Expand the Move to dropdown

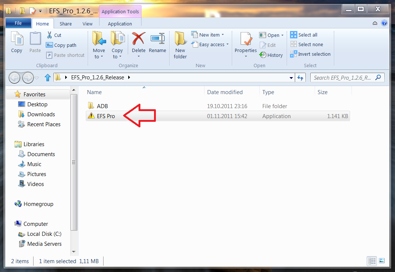click(x=98, y=56)
